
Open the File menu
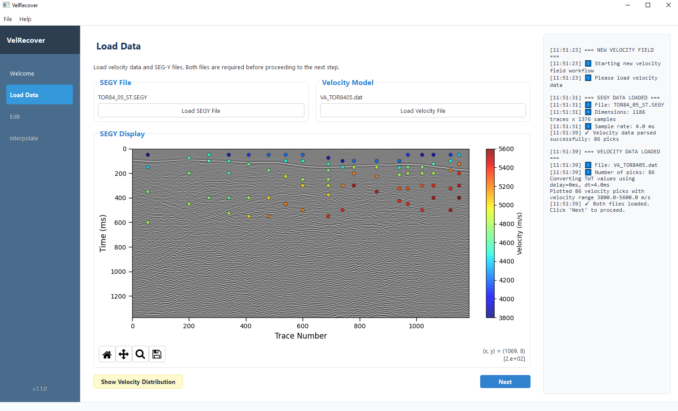click(8, 19)
